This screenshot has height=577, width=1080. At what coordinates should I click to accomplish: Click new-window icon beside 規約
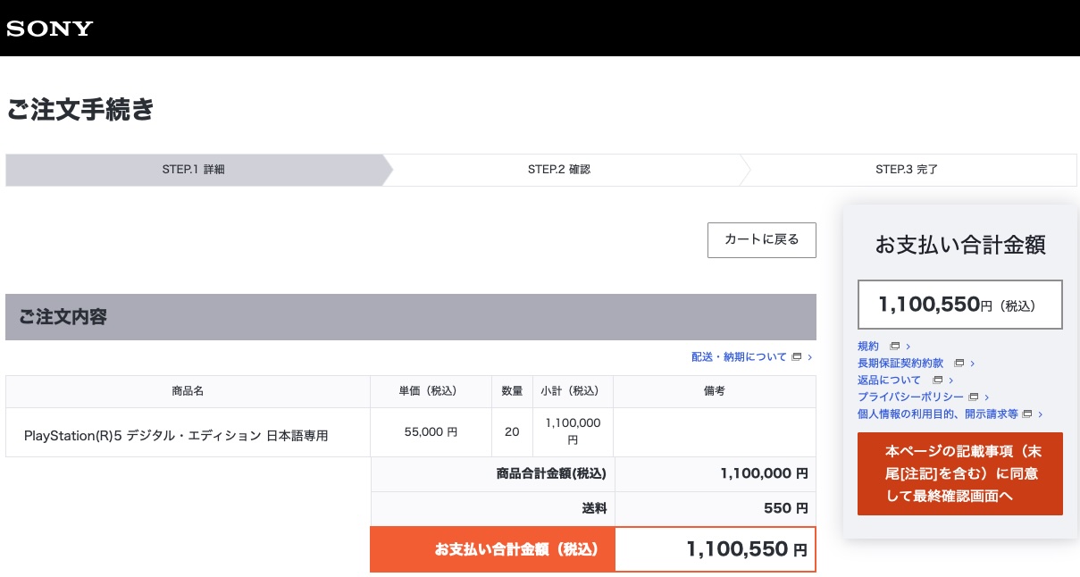(x=894, y=347)
